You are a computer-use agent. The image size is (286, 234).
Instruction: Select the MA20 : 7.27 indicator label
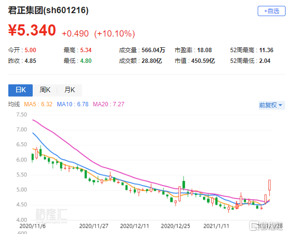[x=108, y=104]
